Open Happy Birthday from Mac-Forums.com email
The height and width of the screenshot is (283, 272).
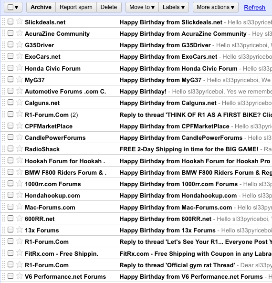coord(176,208)
